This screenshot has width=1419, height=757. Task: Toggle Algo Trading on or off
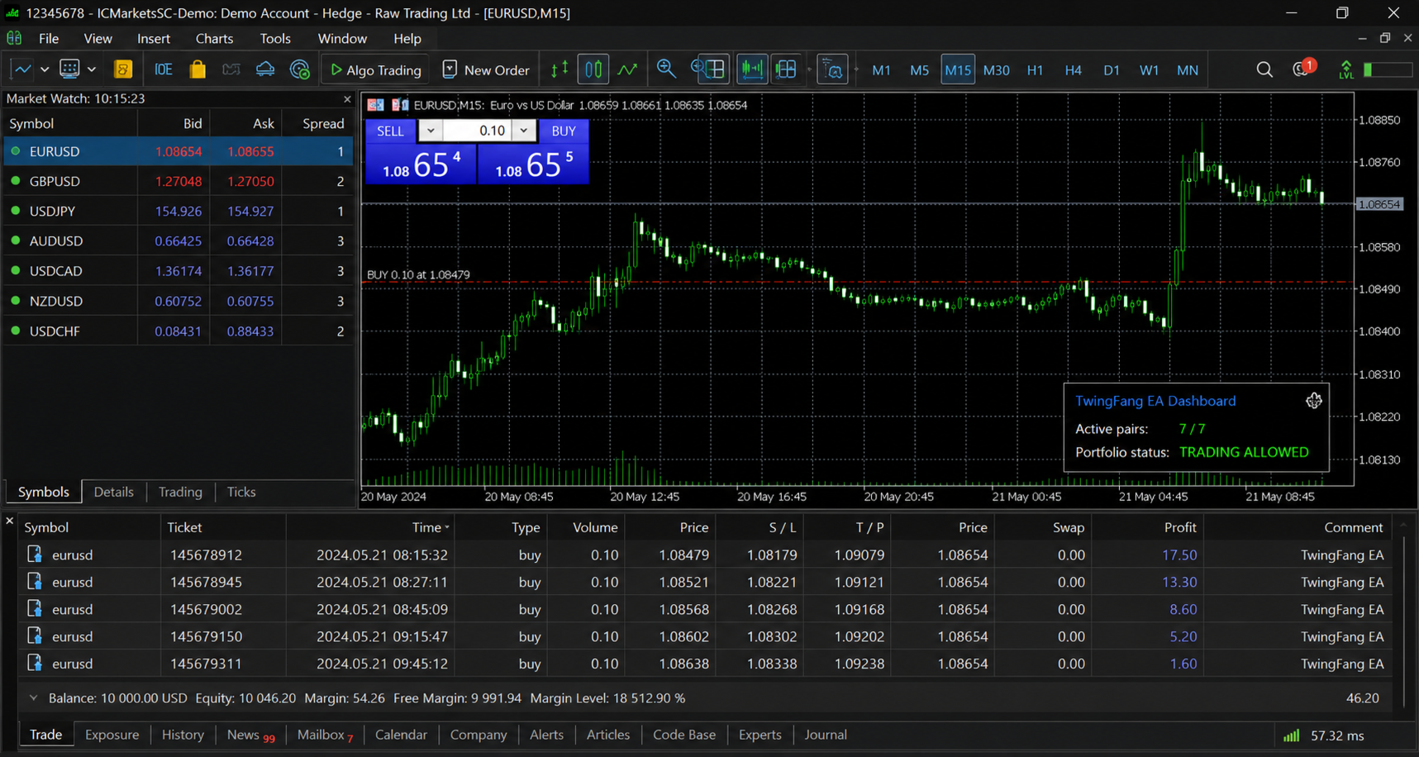click(376, 70)
